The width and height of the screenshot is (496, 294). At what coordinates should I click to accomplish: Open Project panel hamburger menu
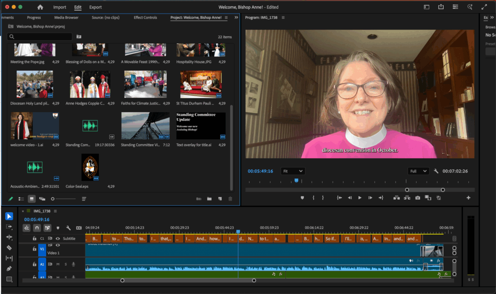[x=226, y=18]
